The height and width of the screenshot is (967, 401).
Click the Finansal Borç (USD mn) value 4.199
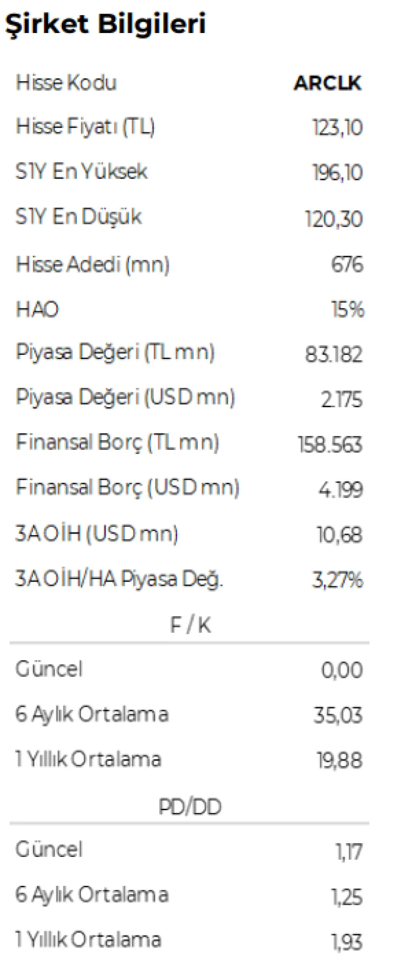pos(341,490)
